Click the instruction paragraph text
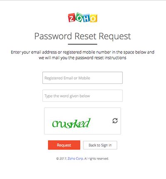 coord(83,55)
